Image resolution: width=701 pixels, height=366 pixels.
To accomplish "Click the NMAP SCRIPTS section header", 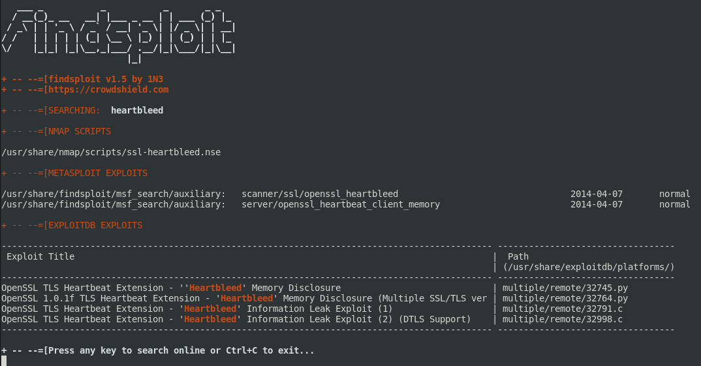I will coord(80,131).
